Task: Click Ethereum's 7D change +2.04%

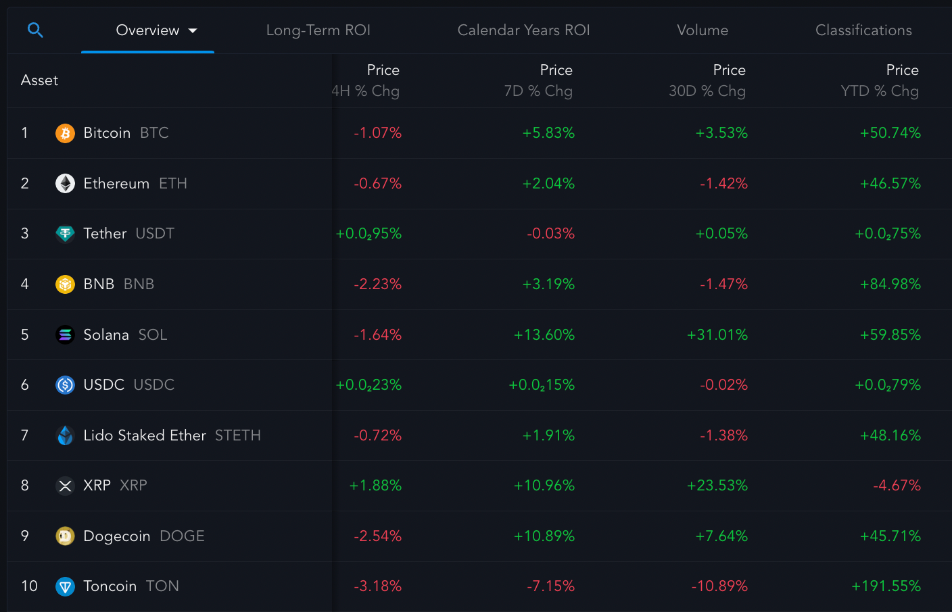Action: coord(548,184)
